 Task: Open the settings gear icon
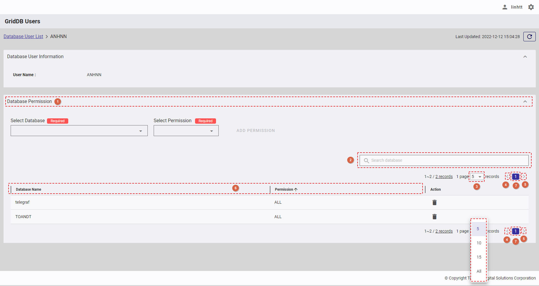(531, 7)
